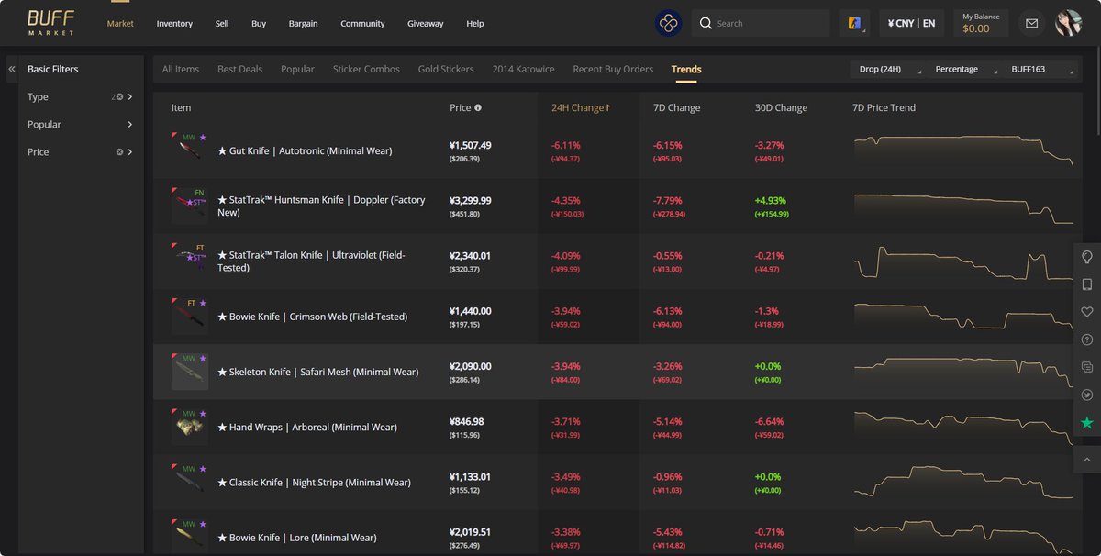Image resolution: width=1101 pixels, height=556 pixels.
Task: Sort by 24H Change column
Action: pyautogui.click(x=581, y=108)
